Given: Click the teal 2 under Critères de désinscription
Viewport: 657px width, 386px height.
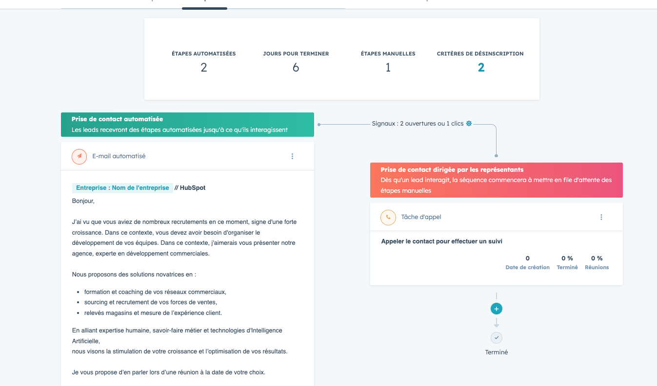Looking at the screenshot, I should pyautogui.click(x=480, y=67).
